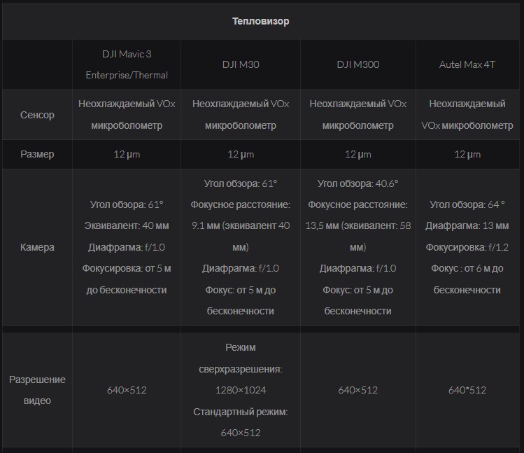Screen dimensions: 524x453
Task: Click '1280×1024' in the M30 resolution cell
Action: pos(241,390)
